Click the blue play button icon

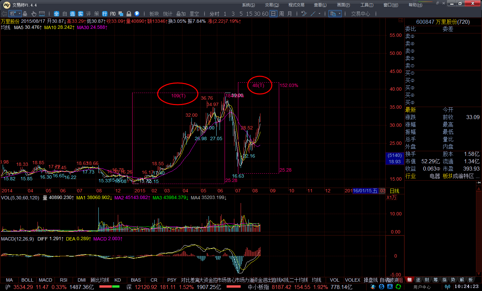pyautogui.click(x=137, y=14)
